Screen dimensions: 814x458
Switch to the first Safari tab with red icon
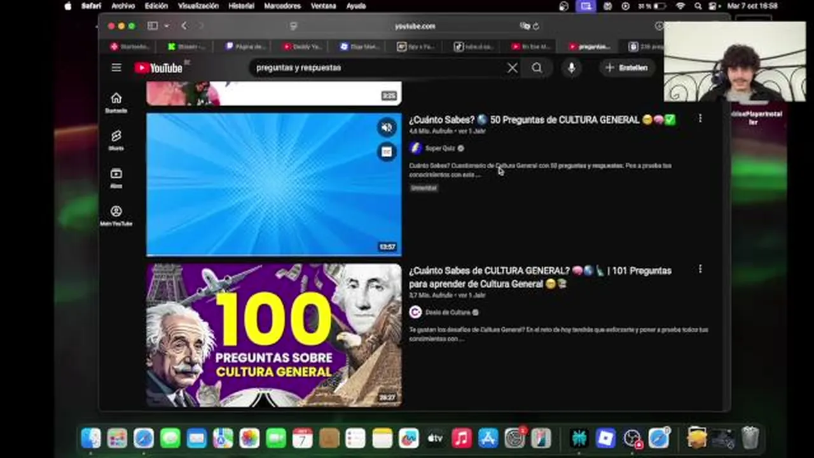click(130, 46)
